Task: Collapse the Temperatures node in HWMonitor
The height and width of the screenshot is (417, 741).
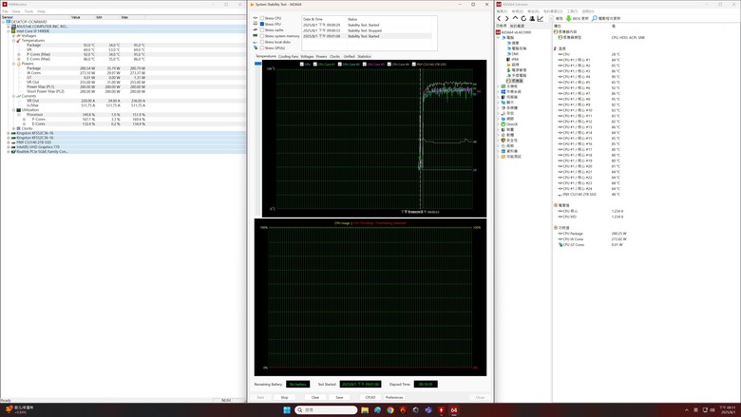Action: point(13,41)
